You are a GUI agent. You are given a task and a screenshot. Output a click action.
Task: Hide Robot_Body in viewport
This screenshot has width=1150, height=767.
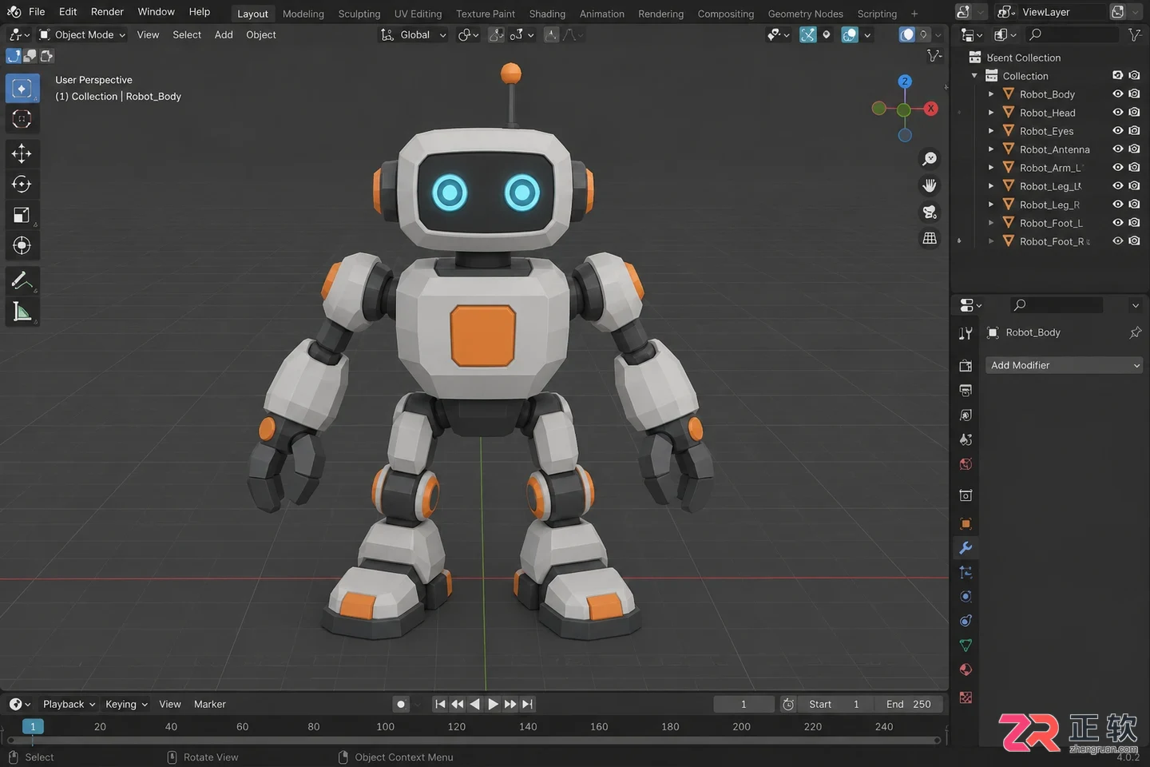pyautogui.click(x=1118, y=94)
